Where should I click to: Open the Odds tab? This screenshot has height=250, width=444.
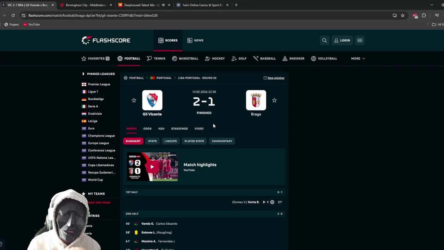[147, 128]
